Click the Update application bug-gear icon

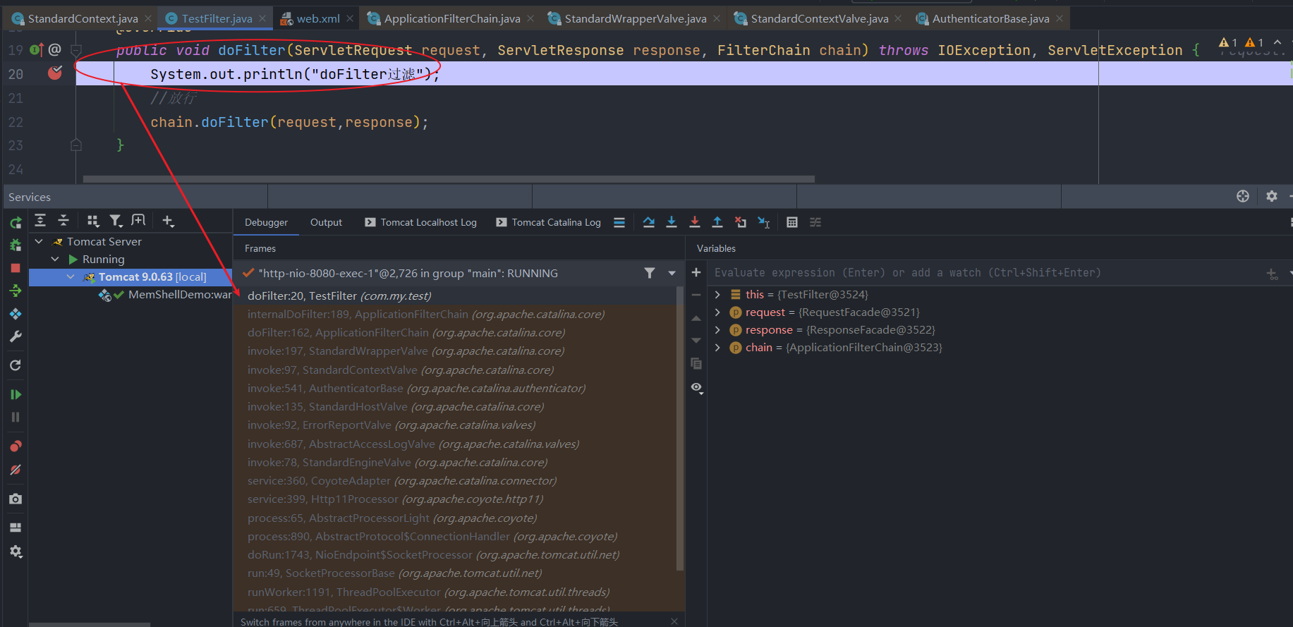click(x=16, y=245)
